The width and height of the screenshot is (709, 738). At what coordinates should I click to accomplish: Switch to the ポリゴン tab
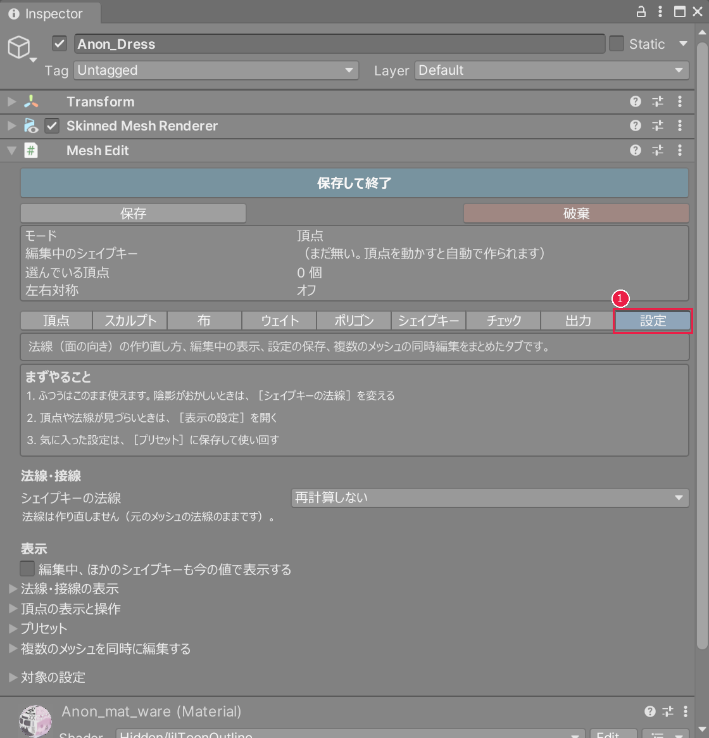pyautogui.click(x=354, y=321)
